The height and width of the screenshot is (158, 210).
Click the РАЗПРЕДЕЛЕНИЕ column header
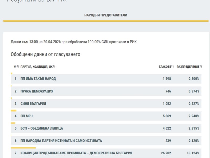pos(188,67)
